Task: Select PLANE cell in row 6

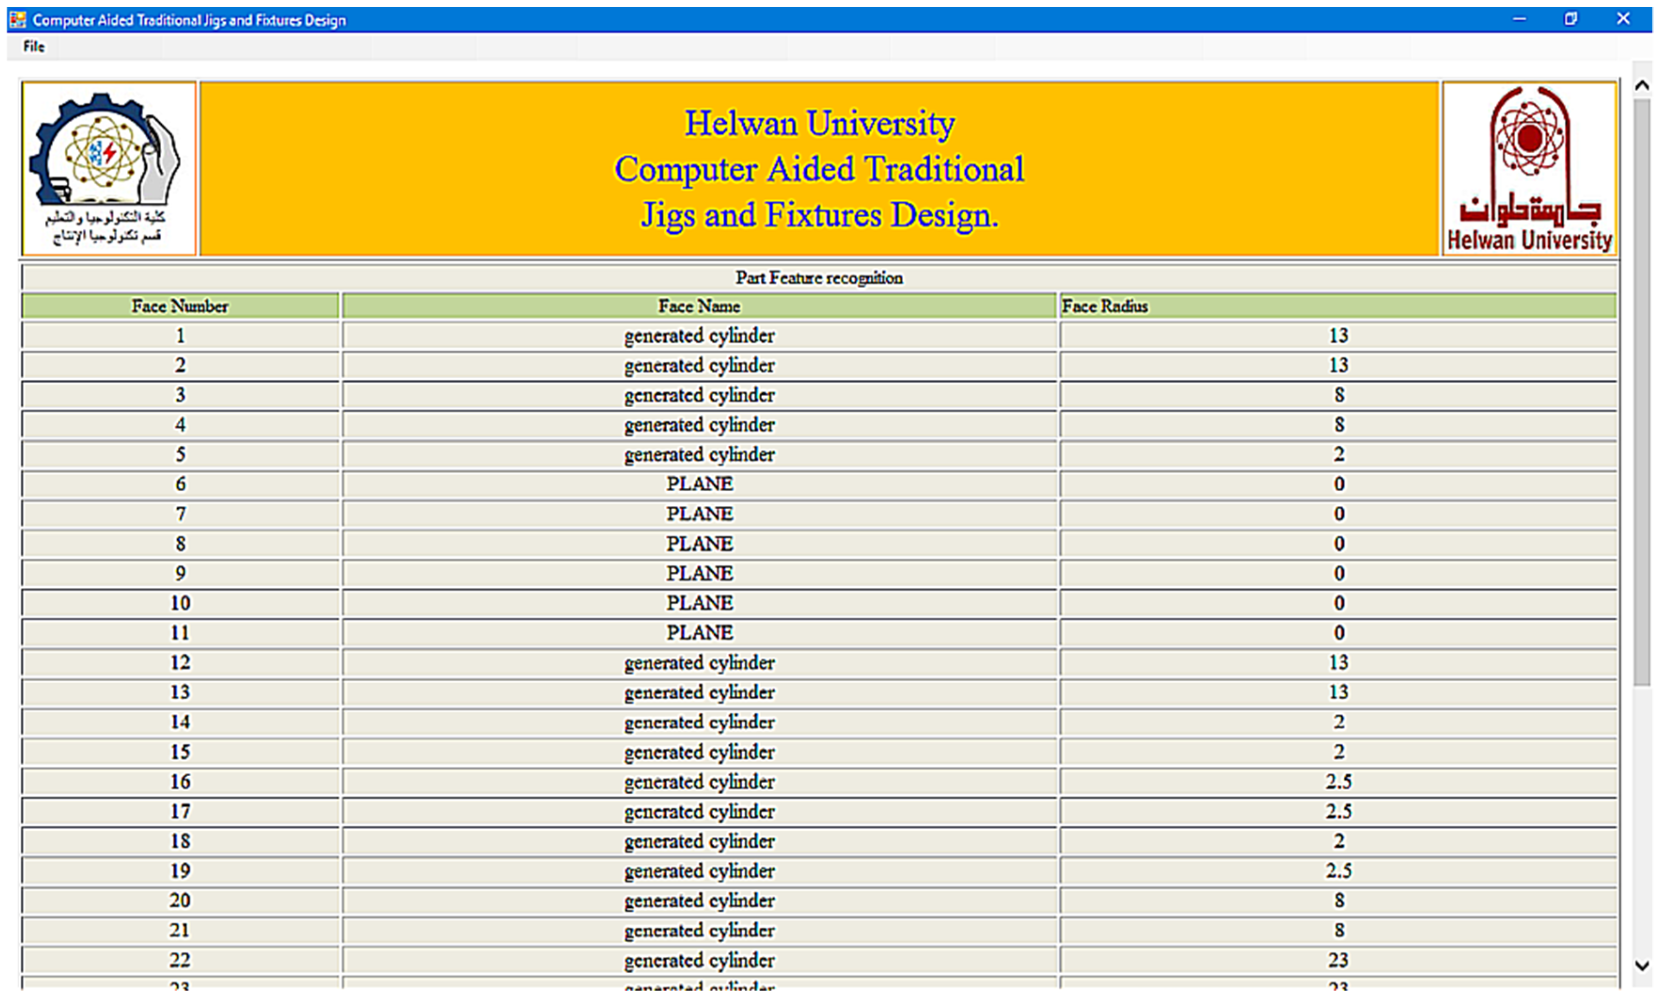Action: 699,484
